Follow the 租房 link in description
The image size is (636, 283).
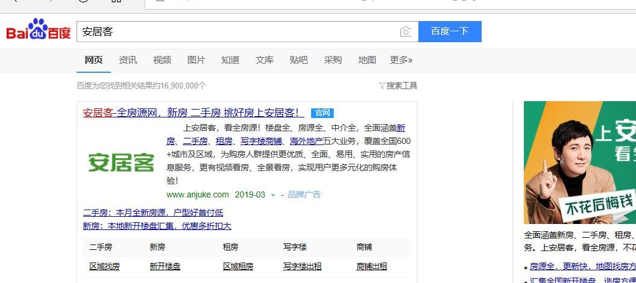[224, 141]
